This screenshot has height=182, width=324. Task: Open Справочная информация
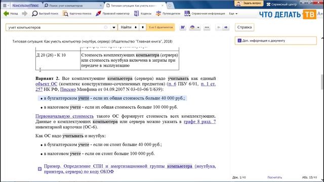tap(205, 14)
